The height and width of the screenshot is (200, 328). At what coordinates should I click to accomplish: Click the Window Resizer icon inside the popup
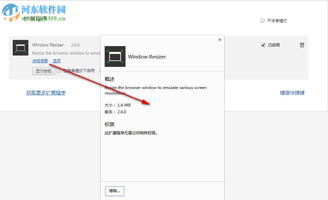point(115,56)
